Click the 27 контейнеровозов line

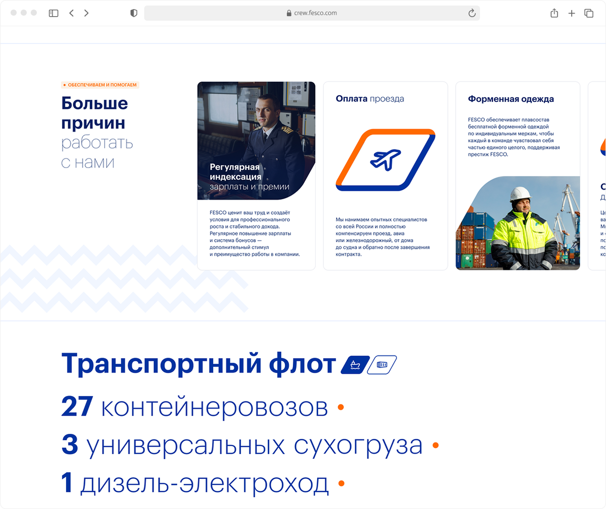(x=195, y=407)
